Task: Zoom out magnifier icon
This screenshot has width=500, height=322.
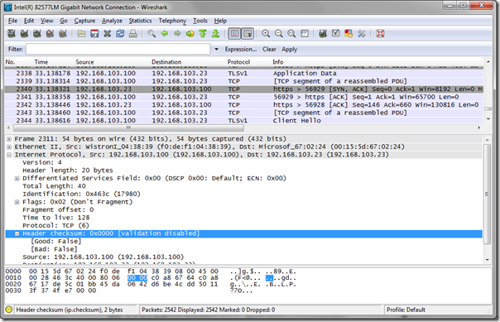Action: click(x=279, y=33)
